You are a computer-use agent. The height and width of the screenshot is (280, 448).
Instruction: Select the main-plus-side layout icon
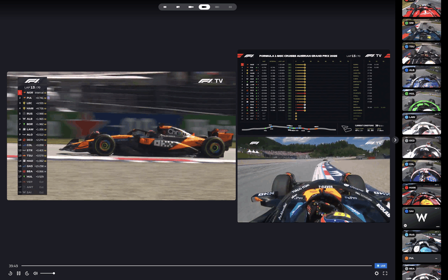click(x=191, y=7)
